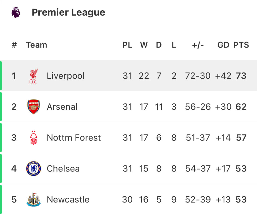Screen dimensions: 257x214
Task: Sort table by GD column header
Action: 223,45
